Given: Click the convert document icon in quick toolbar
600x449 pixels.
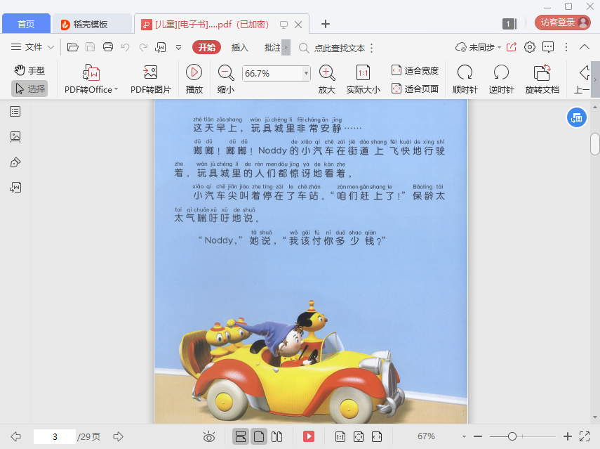Looking at the screenshot, I should point(160,47).
